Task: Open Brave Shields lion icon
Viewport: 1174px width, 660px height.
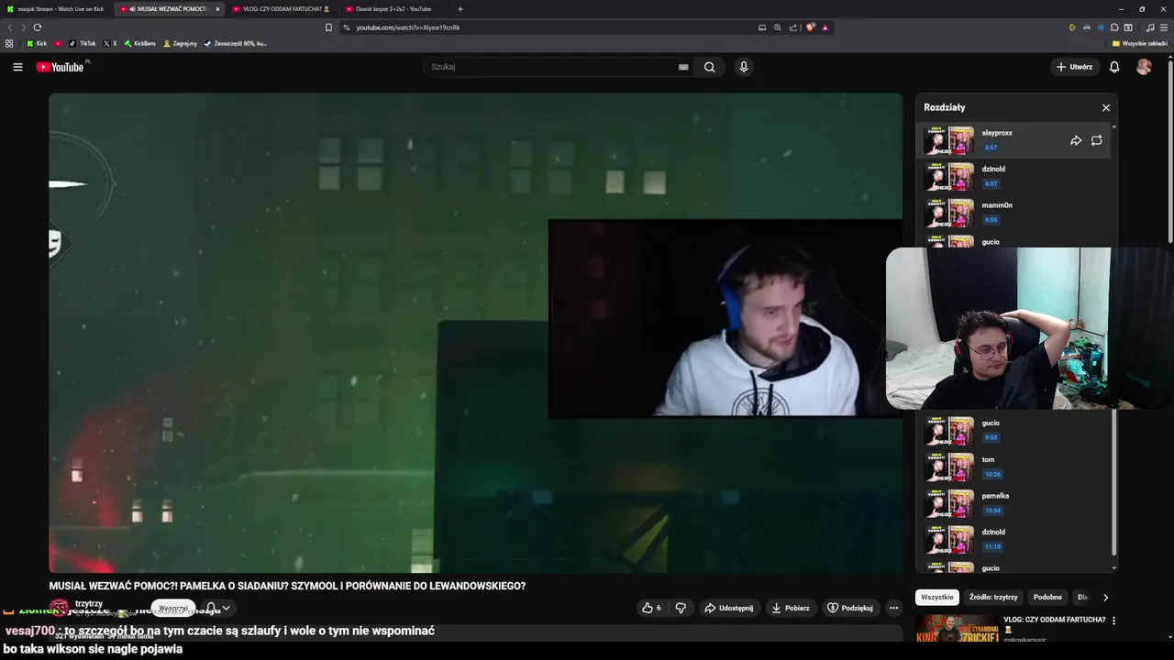Action: [810, 27]
